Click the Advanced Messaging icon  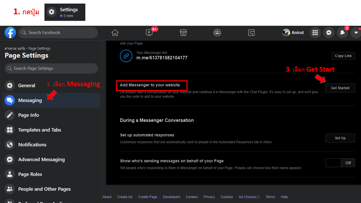(10, 159)
